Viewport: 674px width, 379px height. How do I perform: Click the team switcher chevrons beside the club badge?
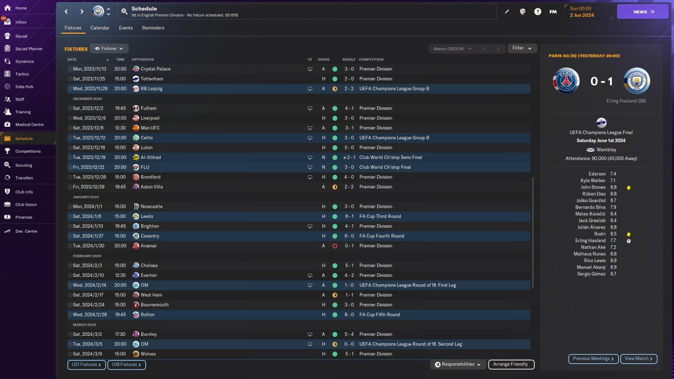pos(108,12)
